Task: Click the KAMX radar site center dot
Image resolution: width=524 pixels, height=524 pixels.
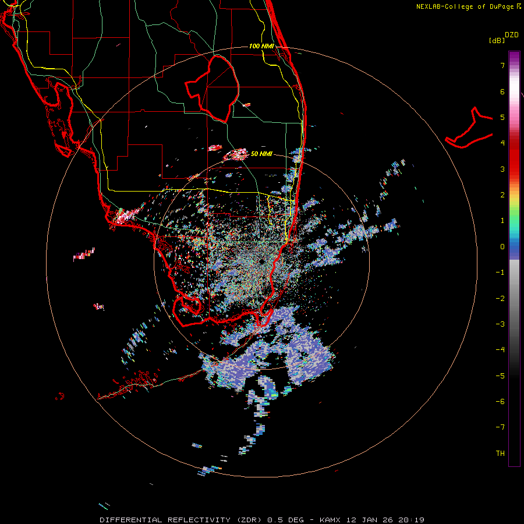Action: 261,261
